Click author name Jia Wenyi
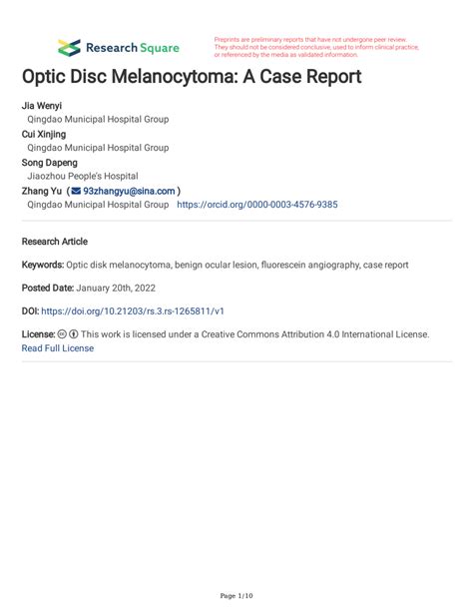This screenshot has height=612, width=473. 41,106
